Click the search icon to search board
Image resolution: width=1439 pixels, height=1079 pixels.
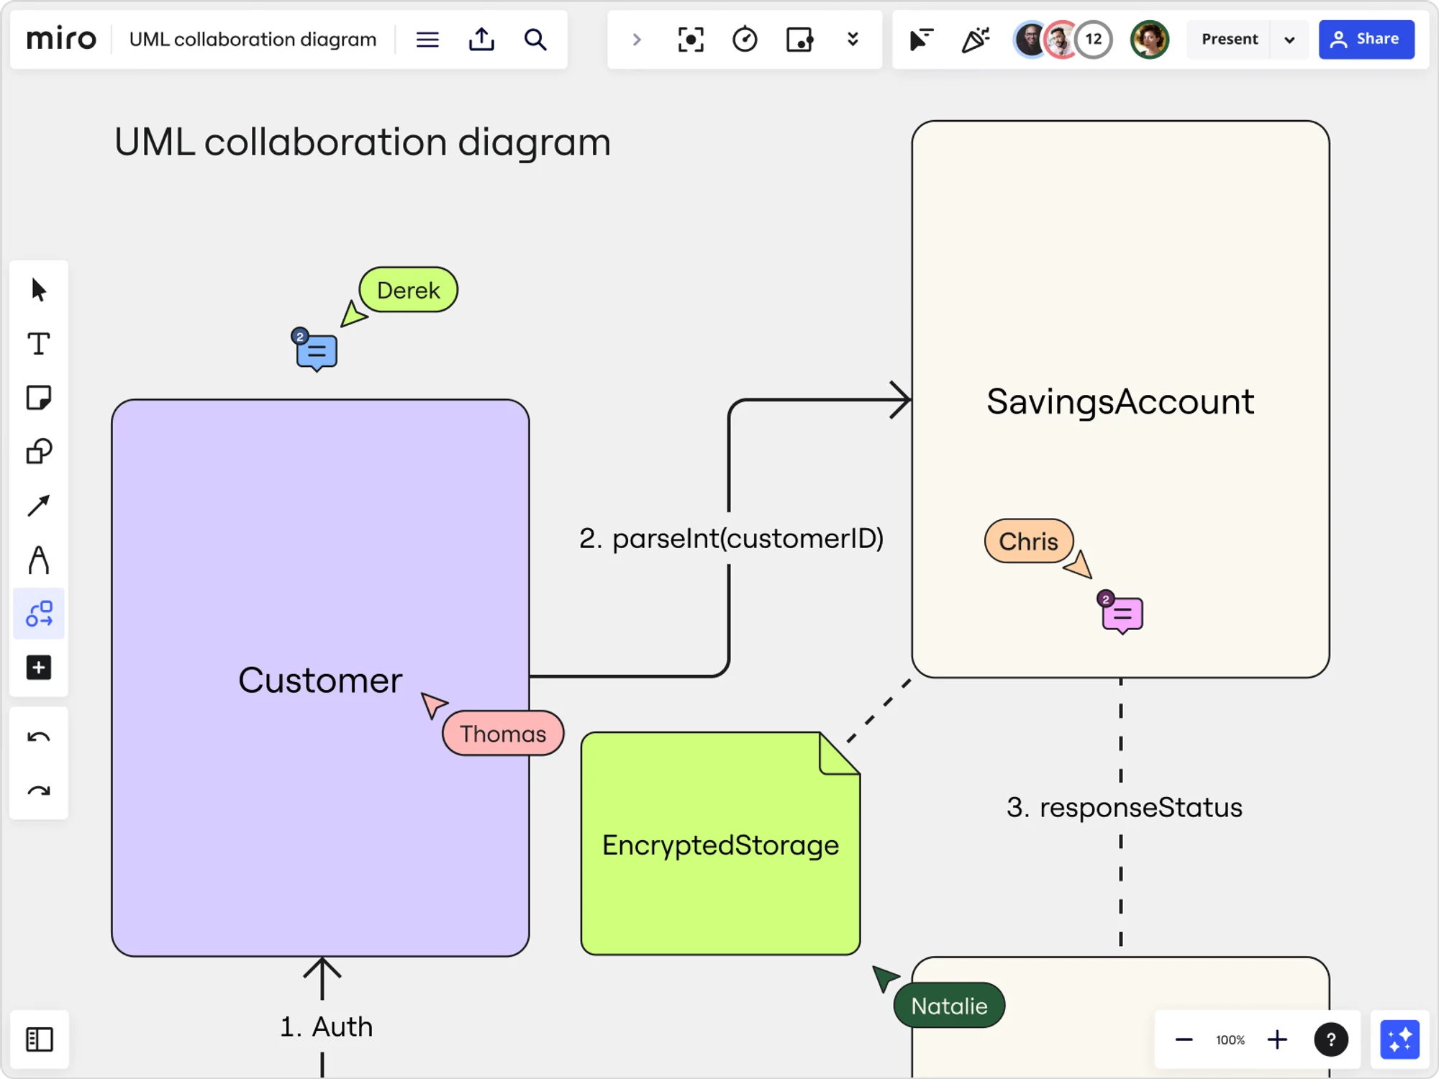click(x=534, y=40)
